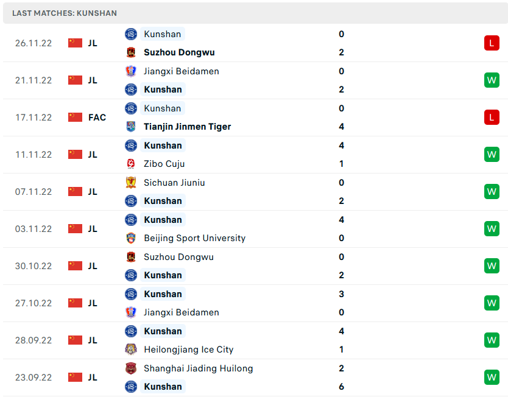The height and width of the screenshot is (397, 508).
Task: Click the Shanghai Jiading Huilong crest
Action: point(131,368)
